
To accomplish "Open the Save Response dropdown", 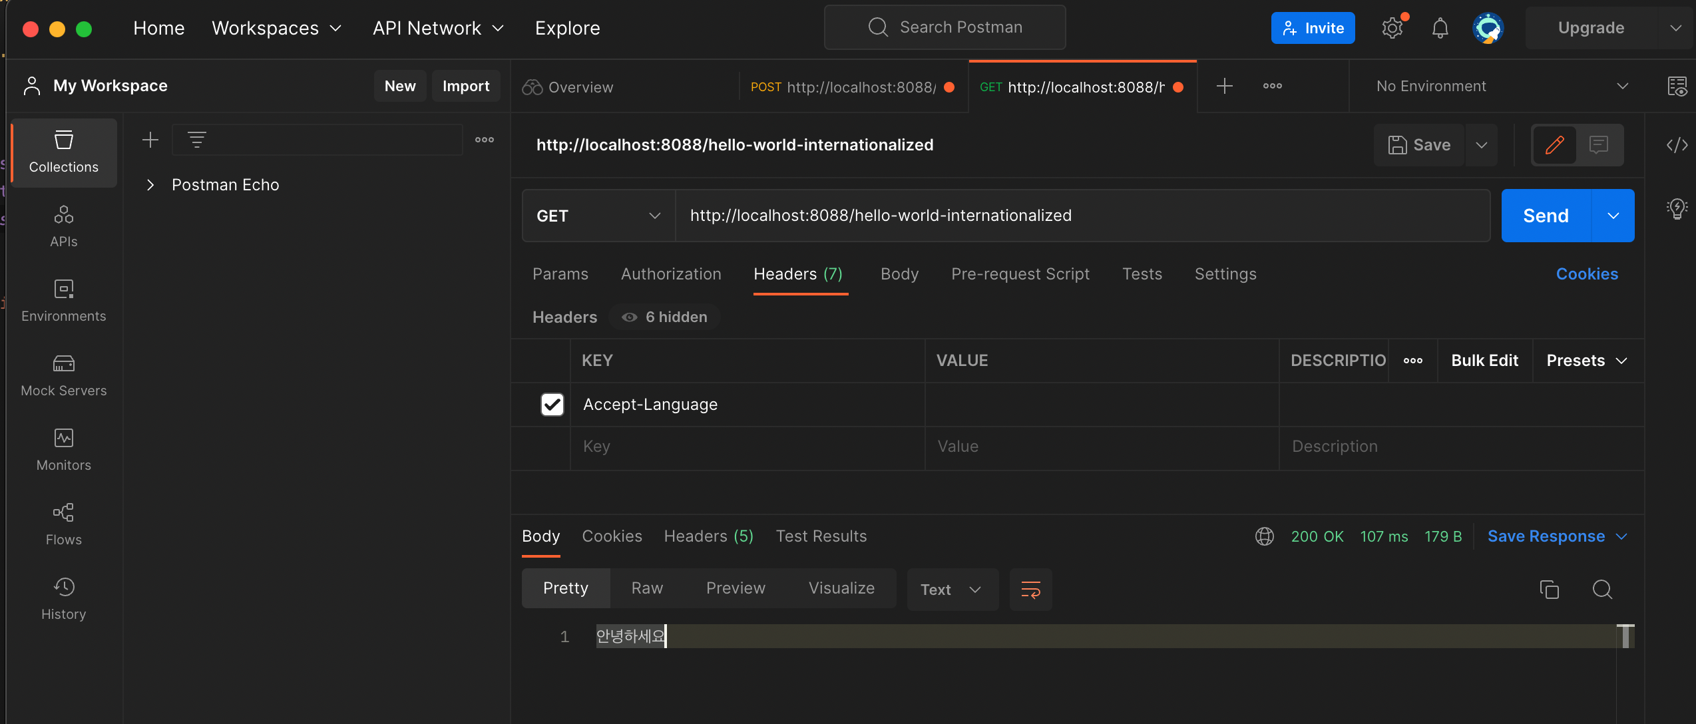I will (1558, 536).
